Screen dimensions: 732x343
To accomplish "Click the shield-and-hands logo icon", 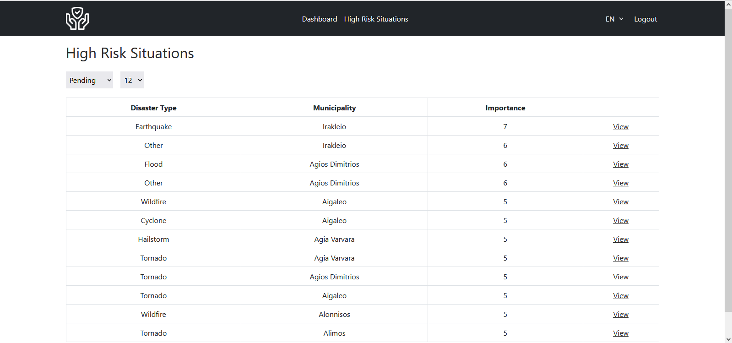I will tap(77, 19).
